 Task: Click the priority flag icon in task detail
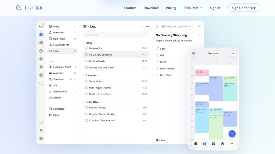click(199, 26)
